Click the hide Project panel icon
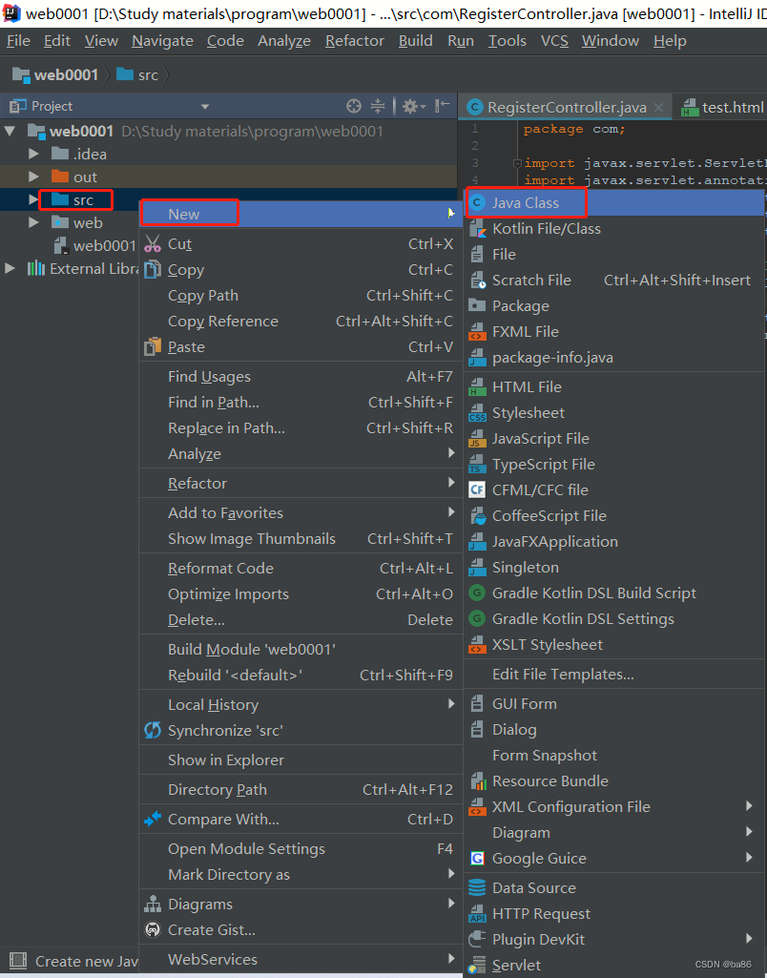Image resolution: width=767 pixels, height=978 pixels. 442,105
